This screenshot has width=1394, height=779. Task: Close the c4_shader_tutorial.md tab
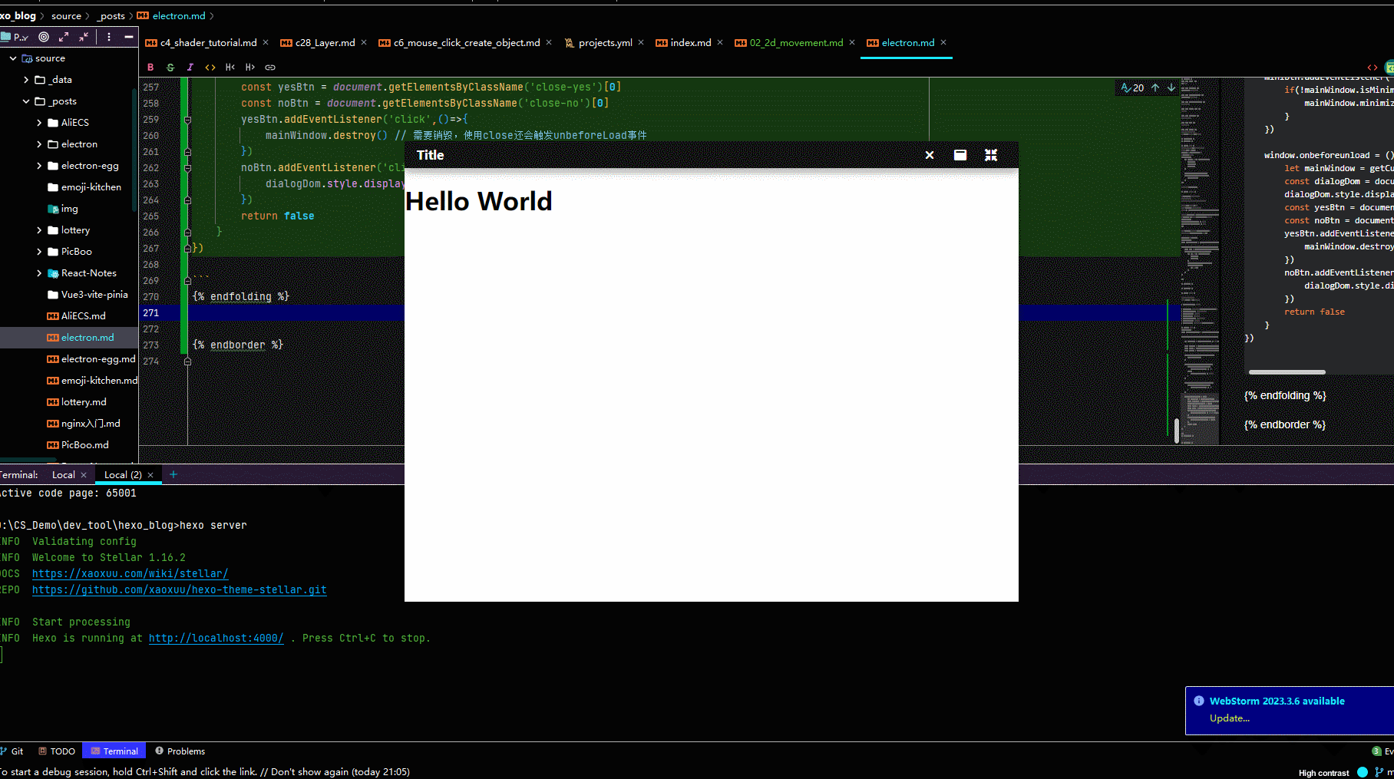coord(266,42)
